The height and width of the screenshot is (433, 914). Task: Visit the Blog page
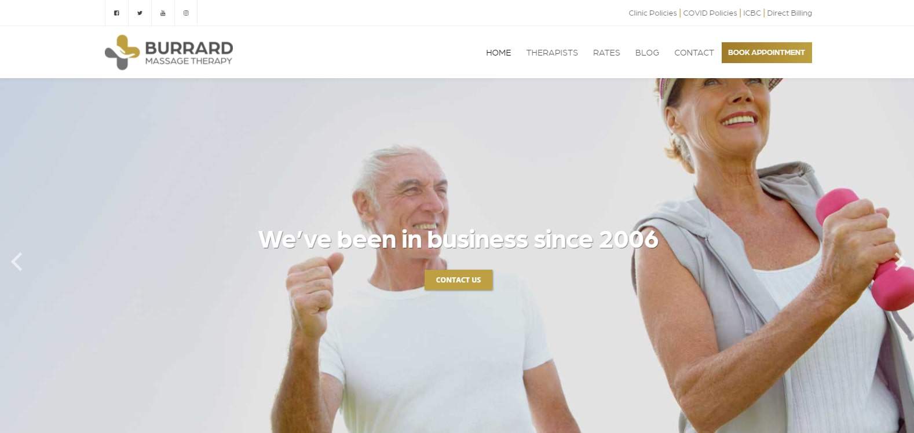(647, 53)
